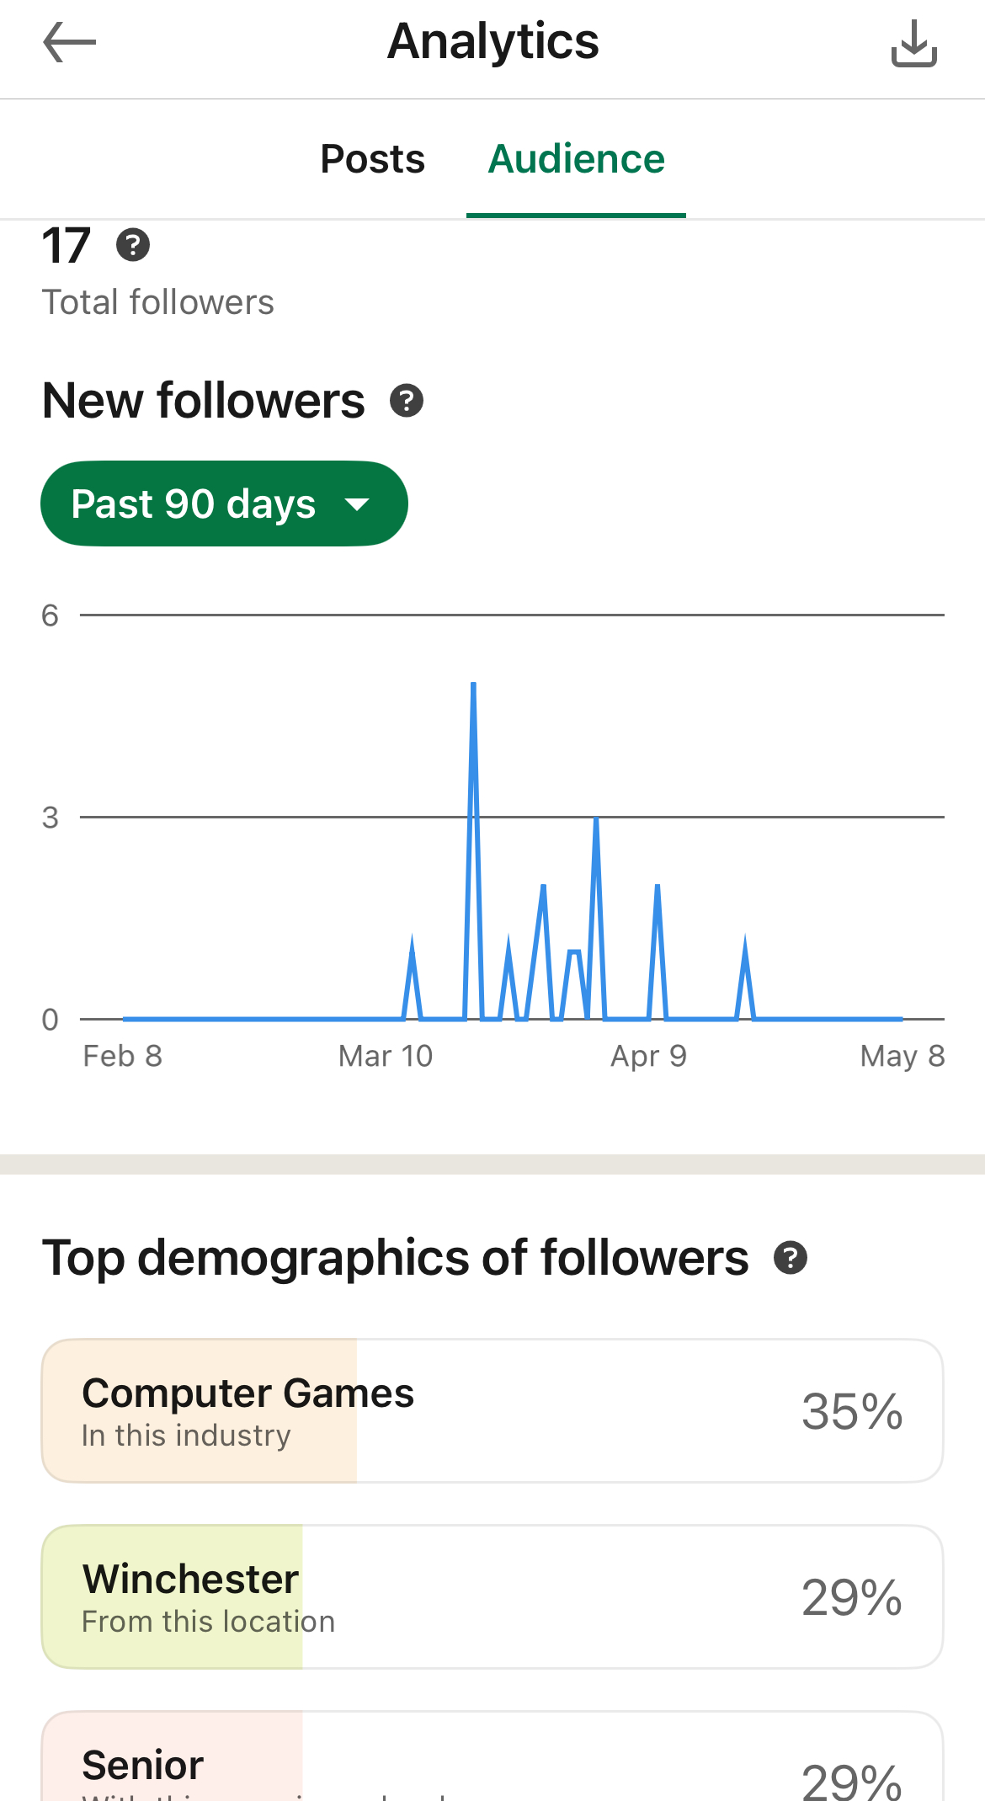
Task: Tap the May 8 axis label
Action: tap(902, 1056)
